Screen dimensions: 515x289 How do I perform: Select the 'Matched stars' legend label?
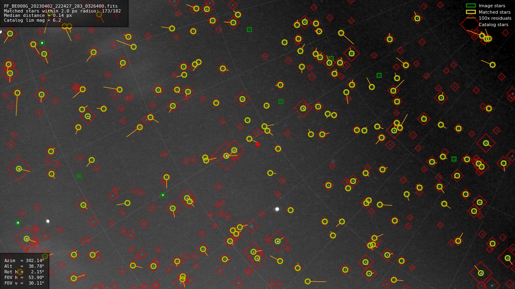pos(494,12)
